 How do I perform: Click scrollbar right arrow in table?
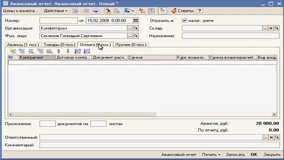274,115
